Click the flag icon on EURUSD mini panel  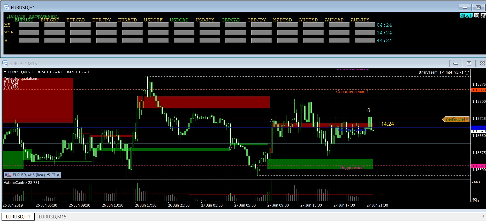point(8,175)
